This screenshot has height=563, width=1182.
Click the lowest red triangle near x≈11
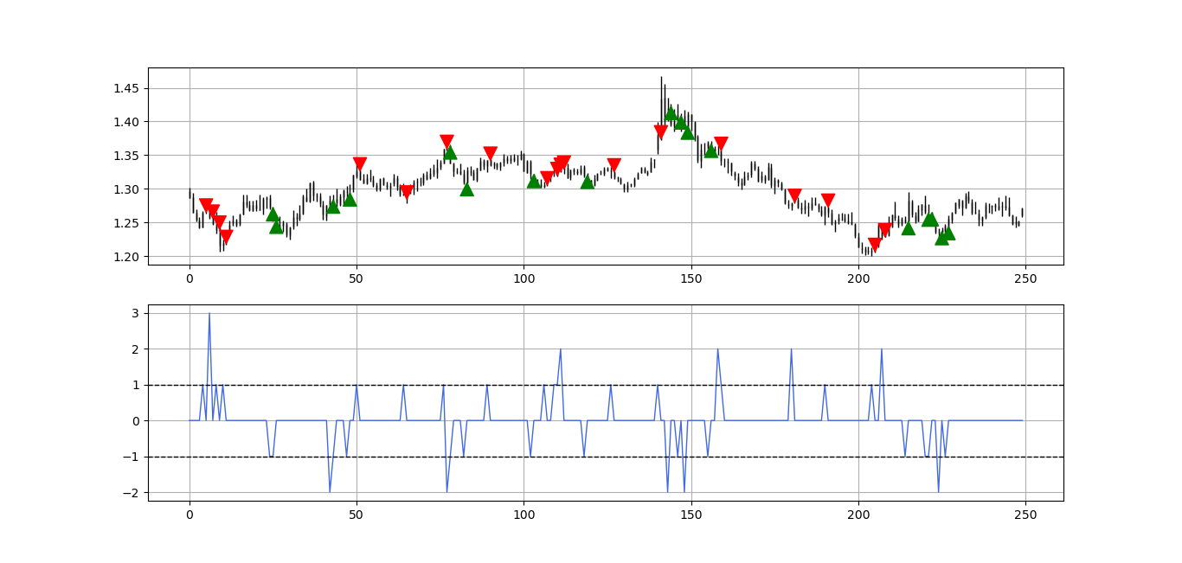click(226, 236)
